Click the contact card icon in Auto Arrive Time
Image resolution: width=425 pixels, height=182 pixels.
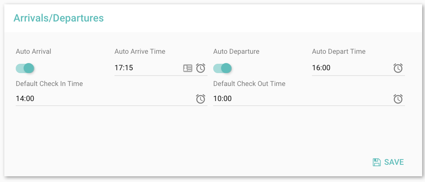click(188, 68)
